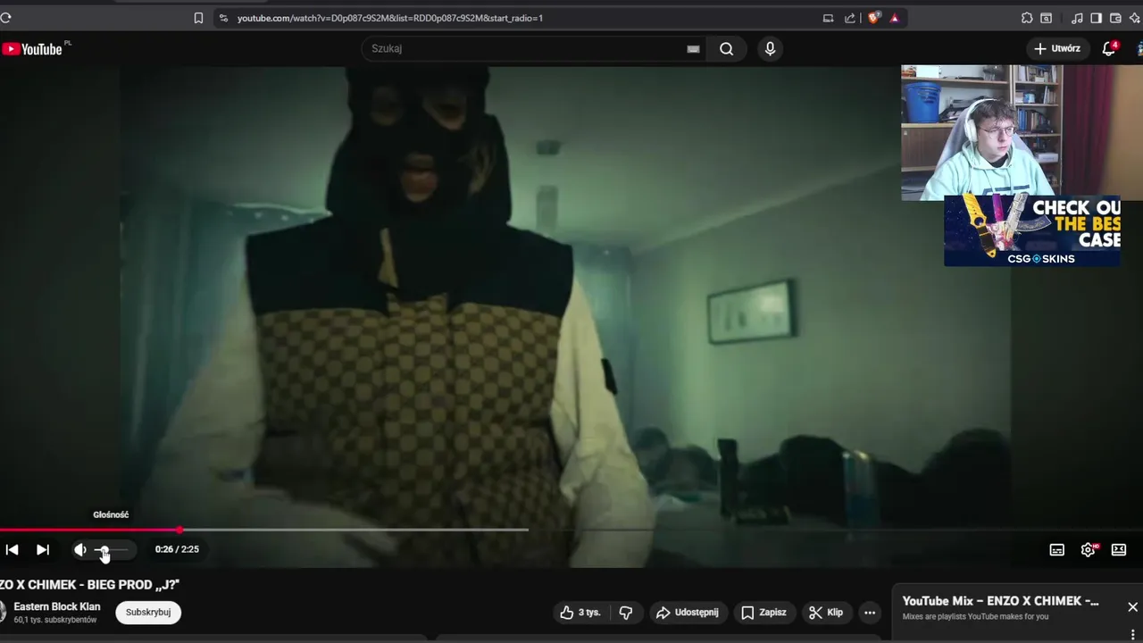Open the user account avatar menu

tap(1139, 49)
